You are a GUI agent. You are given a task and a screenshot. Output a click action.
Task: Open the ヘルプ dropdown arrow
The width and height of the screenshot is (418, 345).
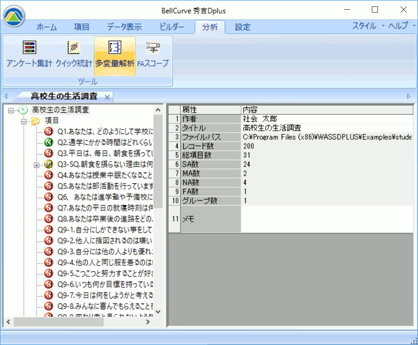coord(414,26)
